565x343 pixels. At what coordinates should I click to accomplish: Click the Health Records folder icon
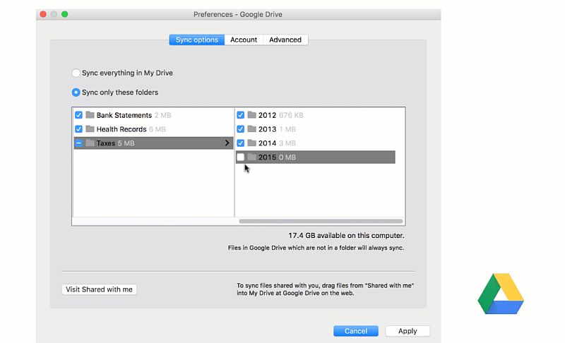click(90, 129)
